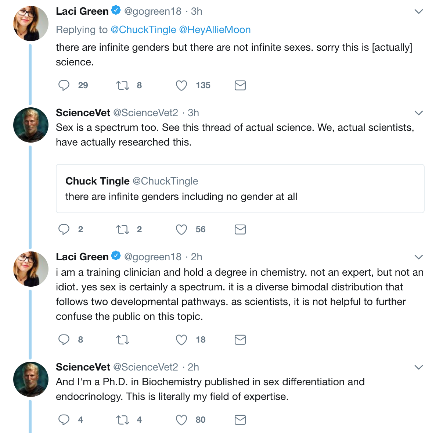The height and width of the screenshot is (433, 443).
Task: Retweet ScienceVet's 'Sex is a spectrum' tweet
Action: tap(123, 229)
